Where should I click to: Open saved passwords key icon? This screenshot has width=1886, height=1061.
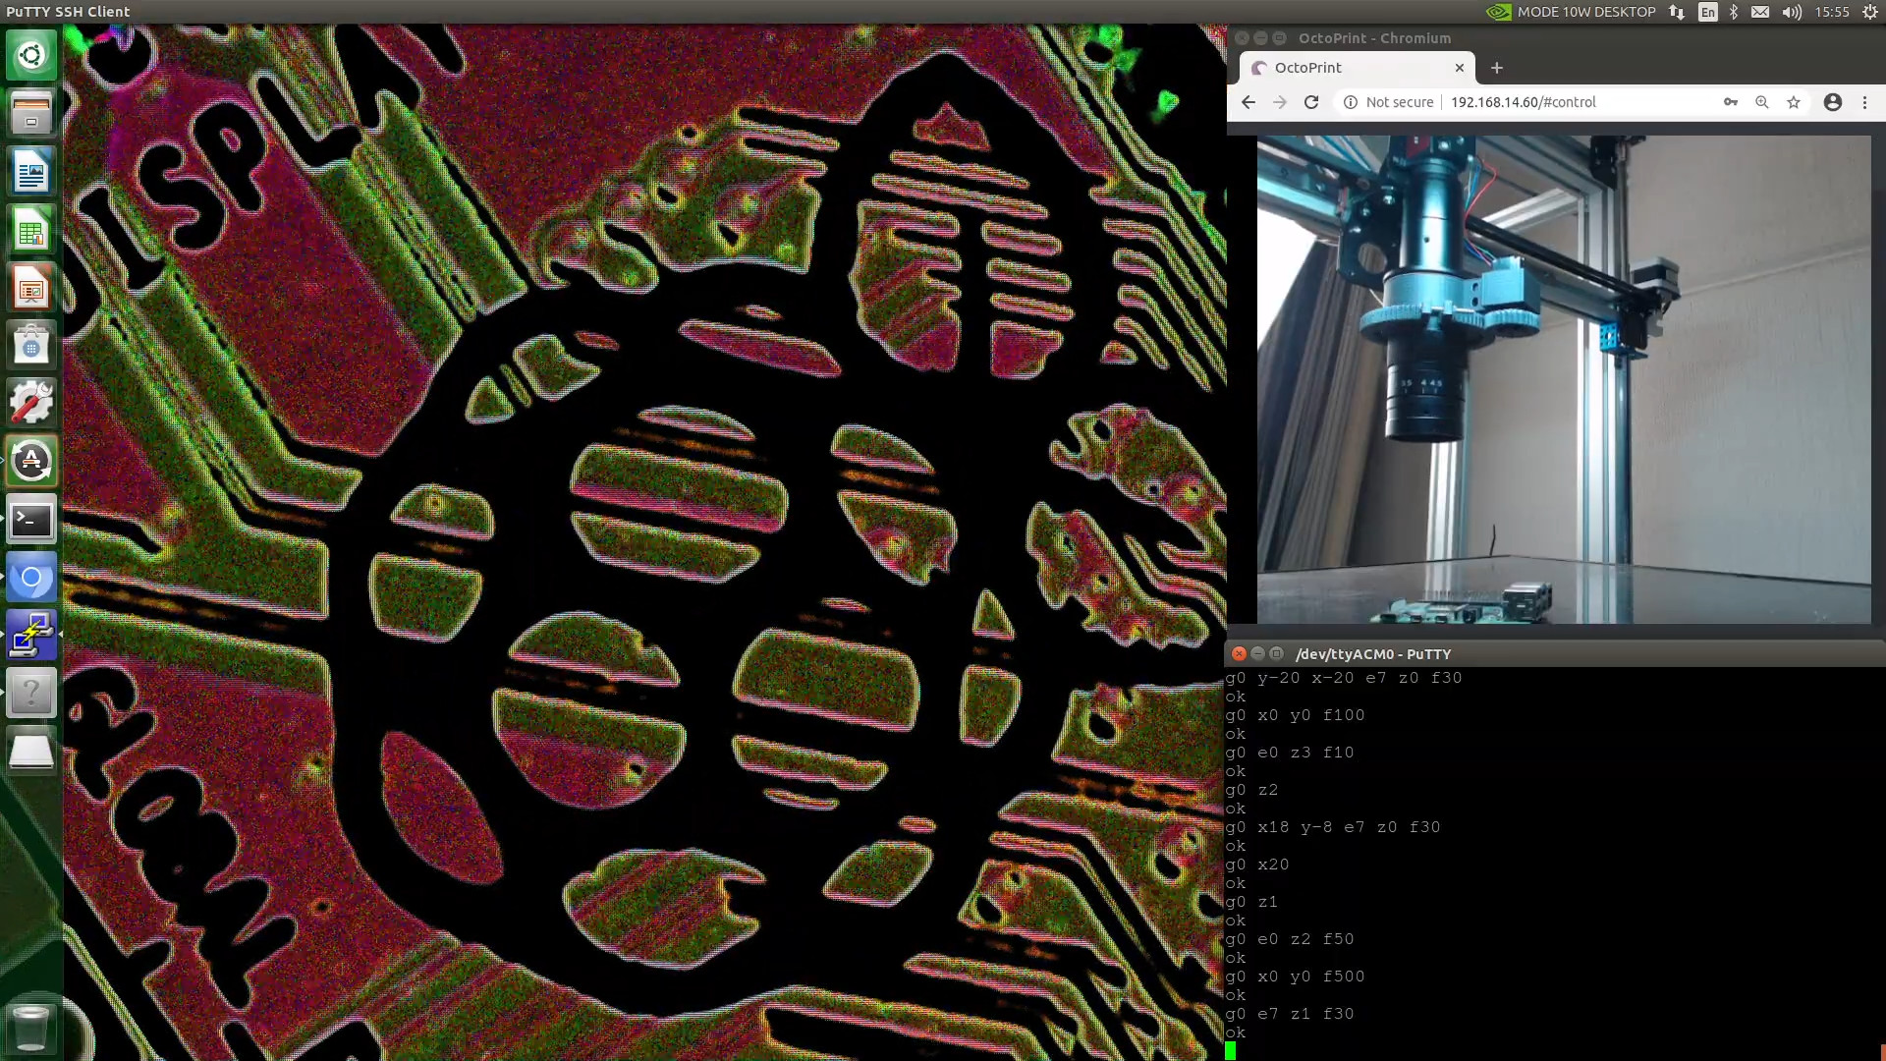1731,102
